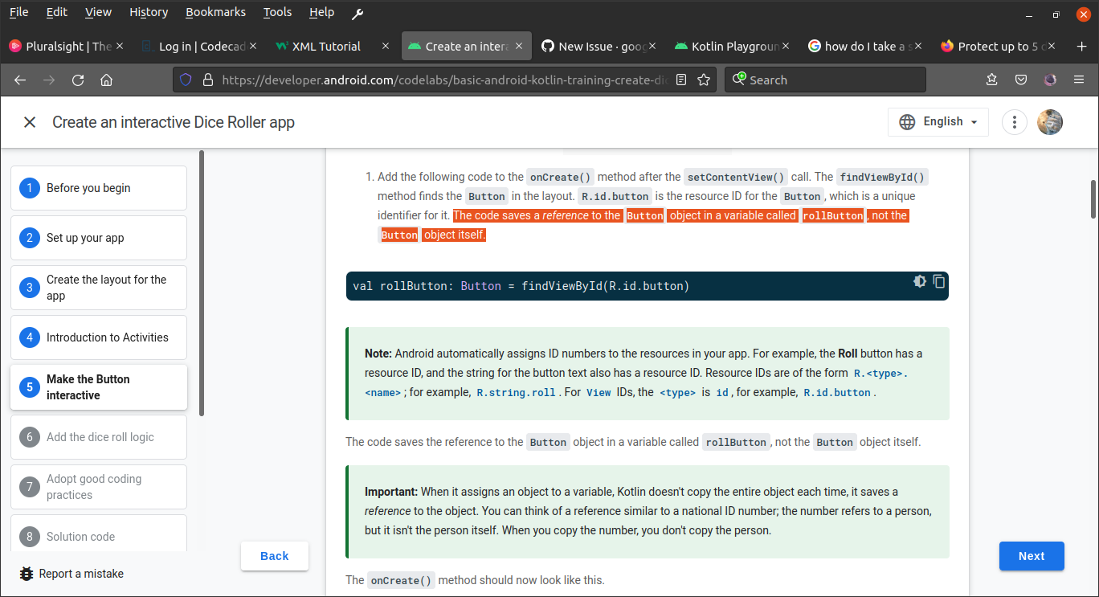This screenshot has height=597, width=1099.
Task: Close the codelab with the X icon
Action: point(30,122)
